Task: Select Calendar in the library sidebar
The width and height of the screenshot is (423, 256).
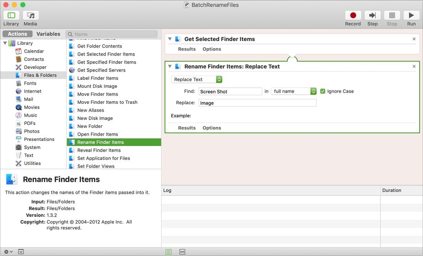Action: pos(33,51)
